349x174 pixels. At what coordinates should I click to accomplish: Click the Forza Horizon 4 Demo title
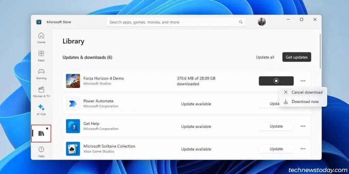(104, 79)
